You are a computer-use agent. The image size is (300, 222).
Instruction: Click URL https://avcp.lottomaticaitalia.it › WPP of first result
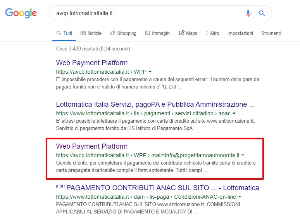coord(101,72)
